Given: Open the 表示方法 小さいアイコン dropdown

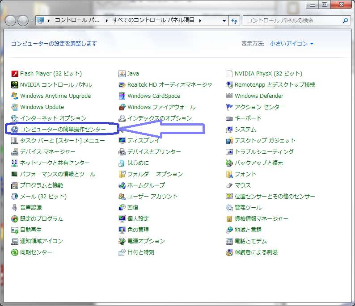Looking at the screenshot, I should 292,44.
